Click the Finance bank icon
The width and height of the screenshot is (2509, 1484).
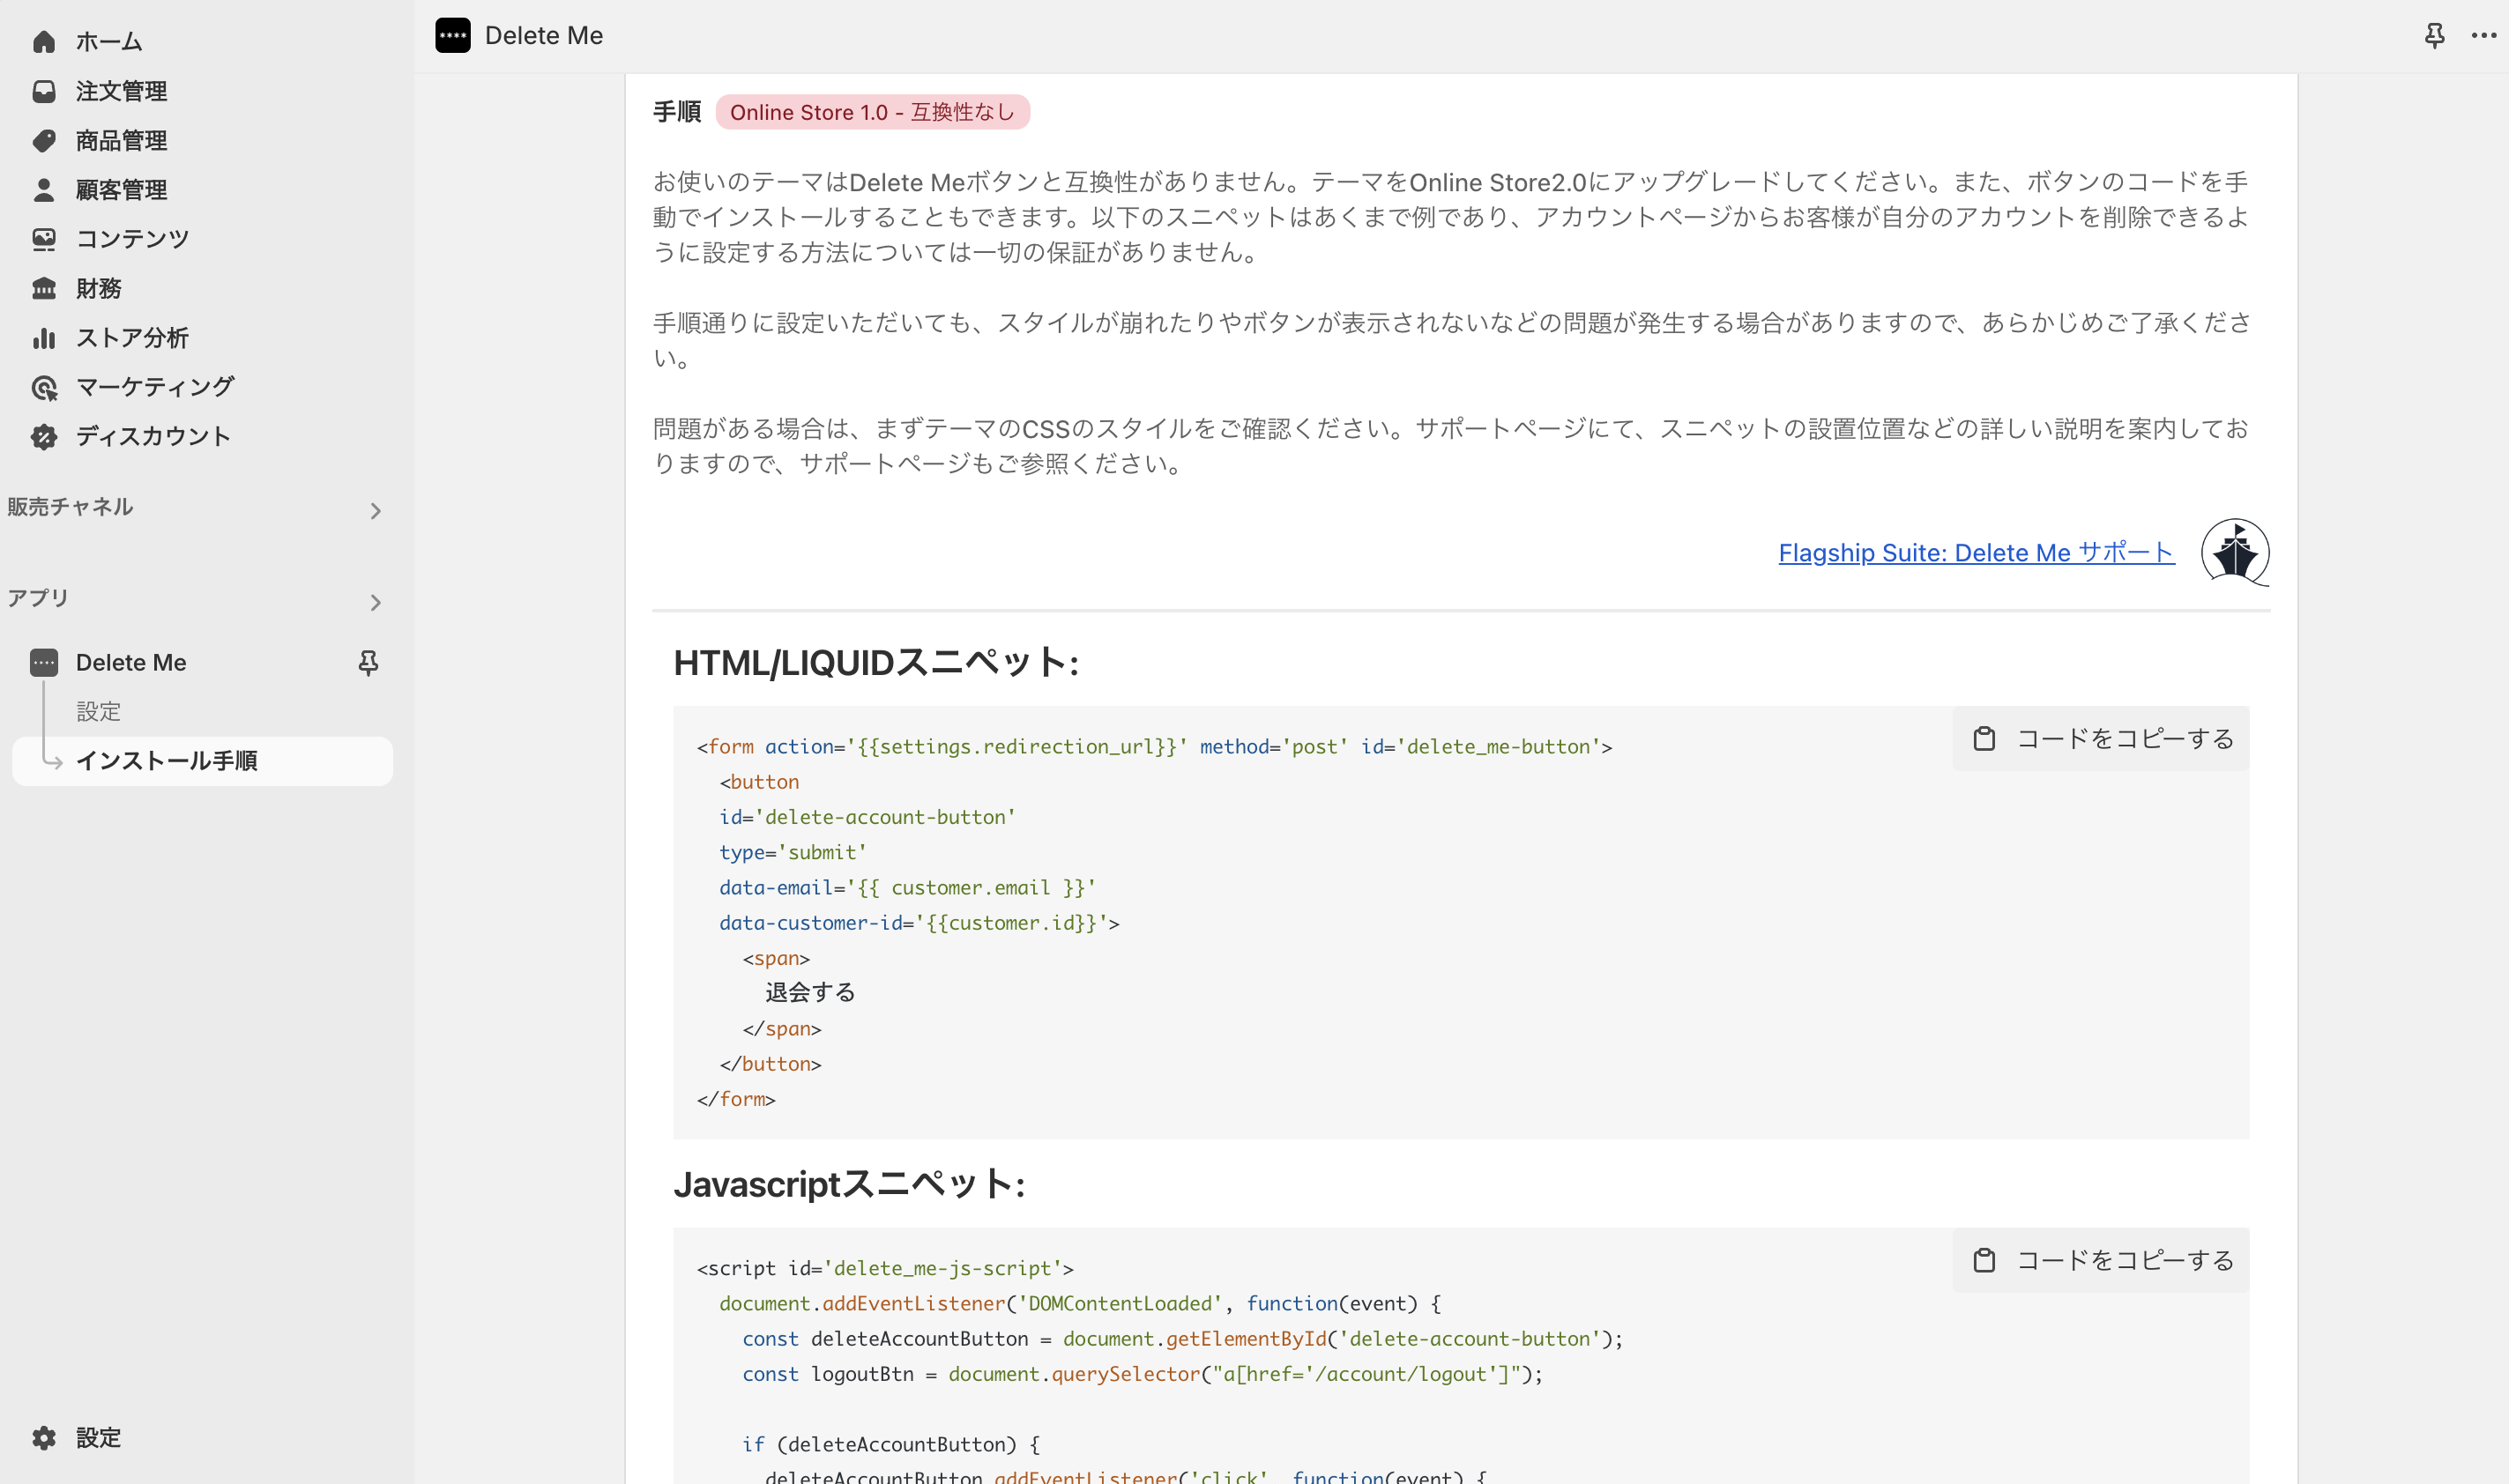(44, 288)
